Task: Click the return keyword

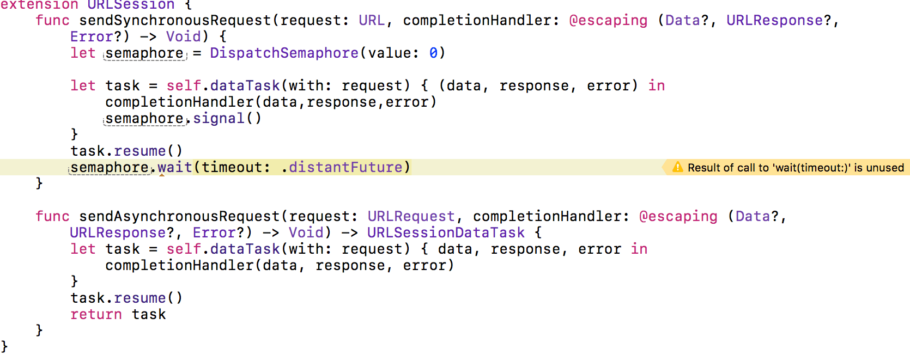Action: click(x=96, y=314)
